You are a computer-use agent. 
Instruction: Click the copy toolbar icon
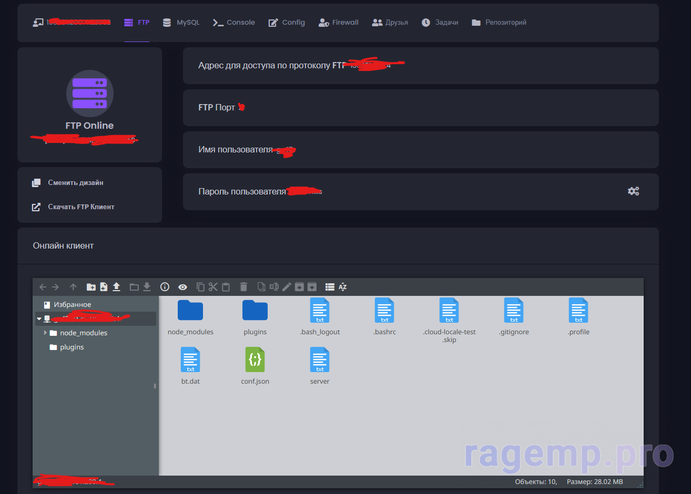coord(200,287)
